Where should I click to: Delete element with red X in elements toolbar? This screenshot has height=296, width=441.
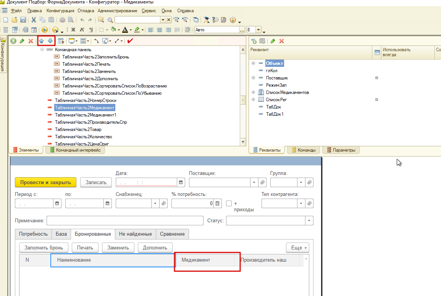coord(31,41)
